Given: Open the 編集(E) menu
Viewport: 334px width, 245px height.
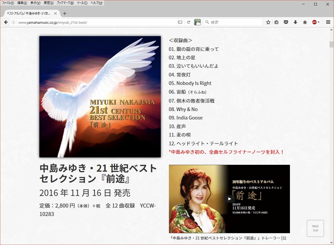Looking at the screenshot, I should tap(22, 3).
